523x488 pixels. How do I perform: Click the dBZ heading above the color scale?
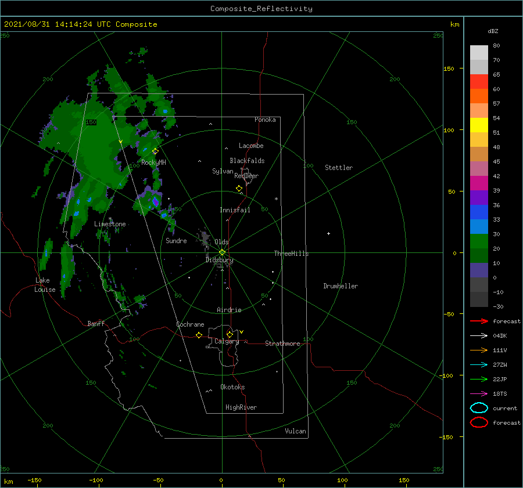[x=493, y=31]
